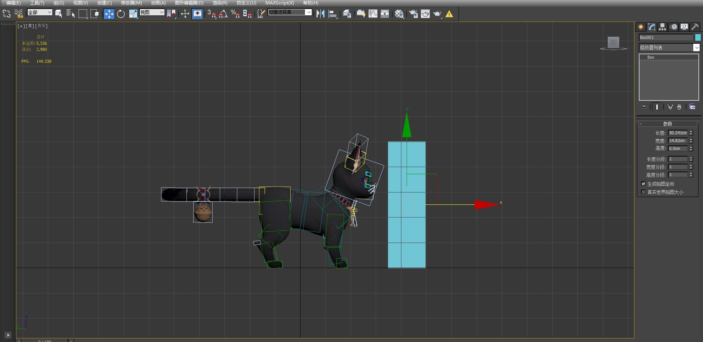Switch to the Motion command panel tab

click(673, 27)
